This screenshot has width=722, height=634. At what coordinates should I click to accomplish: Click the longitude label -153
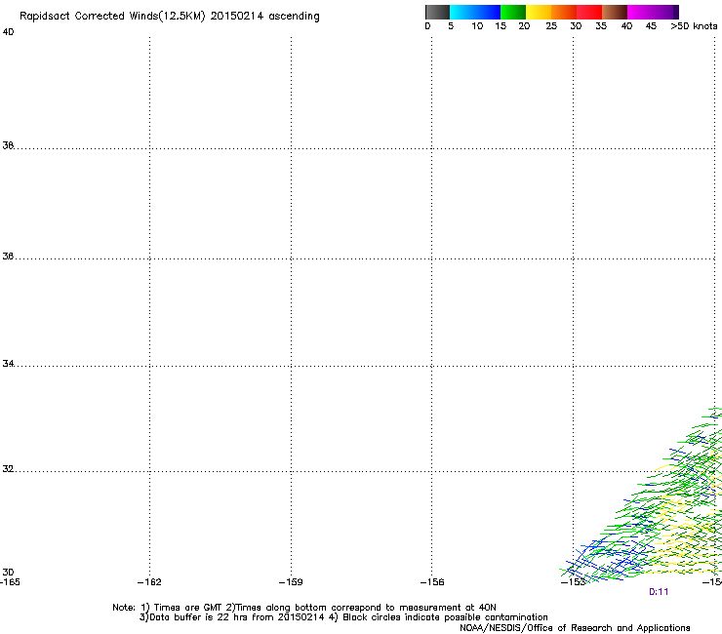574,582
